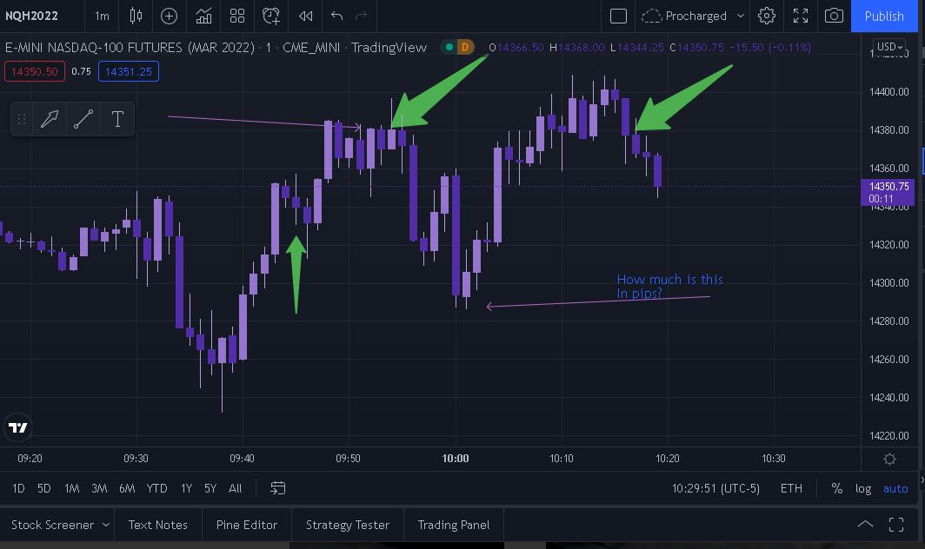
Task: Grab the floating drawing toolbar handle
Action: coord(21,119)
